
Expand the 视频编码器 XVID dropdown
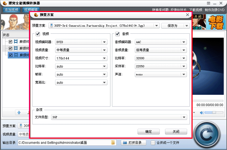coord(104,42)
